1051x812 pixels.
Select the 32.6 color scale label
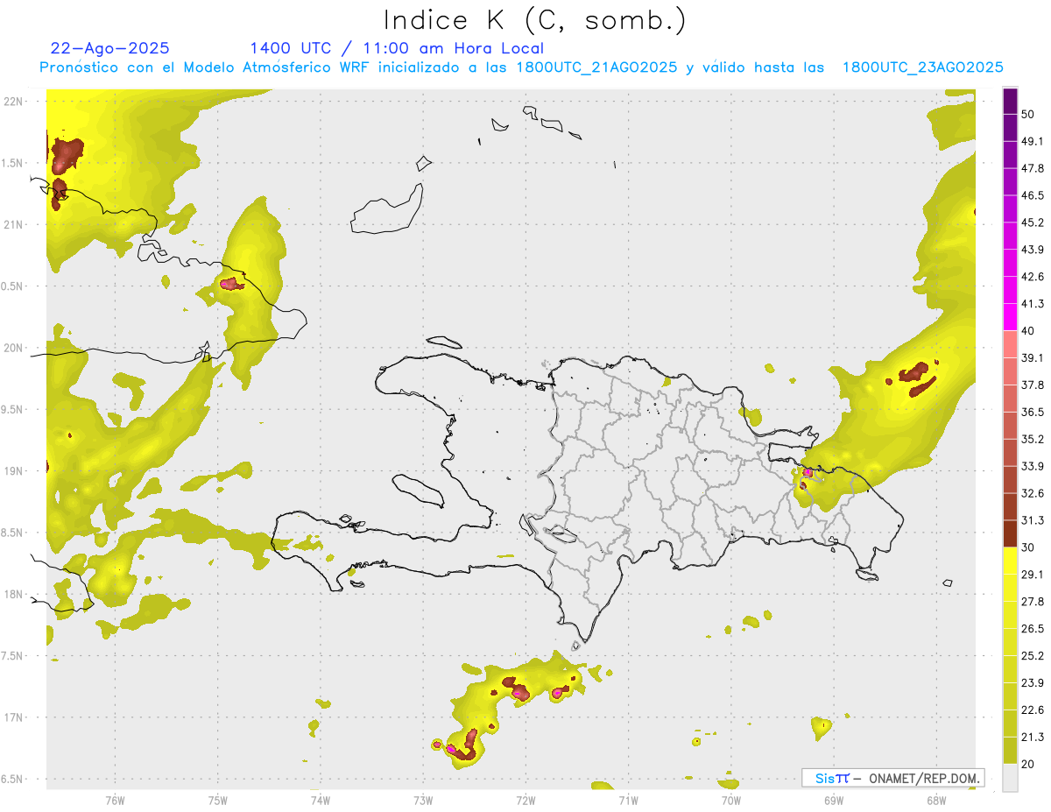click(x=1032, y=493)
